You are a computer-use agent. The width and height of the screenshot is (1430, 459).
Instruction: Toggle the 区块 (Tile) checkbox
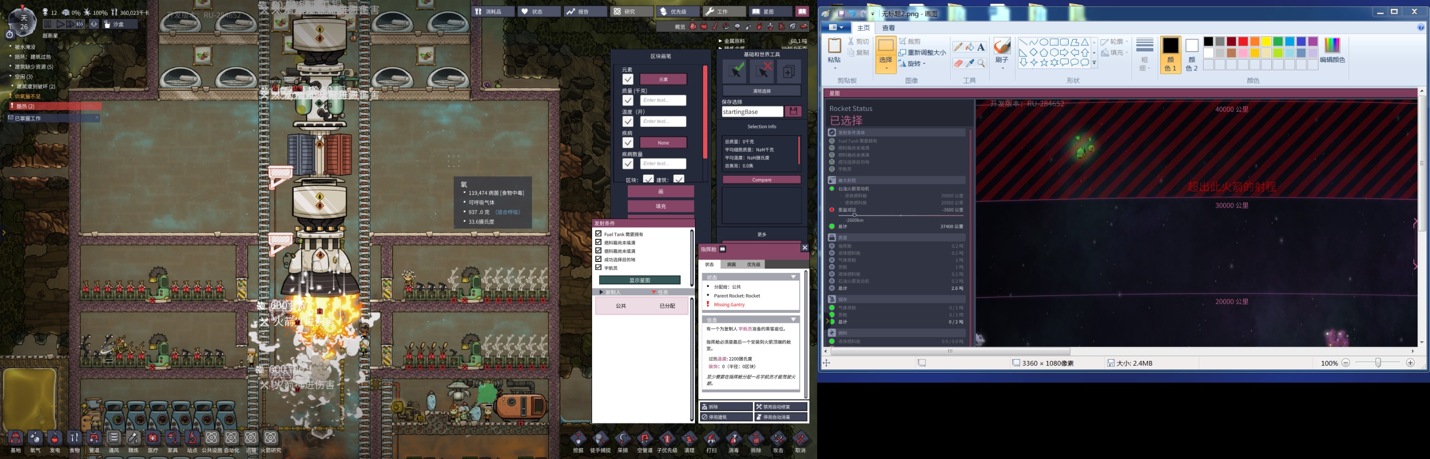point(648,179)
